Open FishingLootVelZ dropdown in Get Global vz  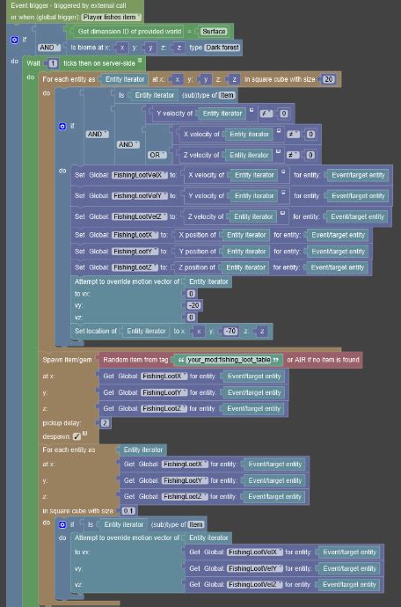pos(254,584)
